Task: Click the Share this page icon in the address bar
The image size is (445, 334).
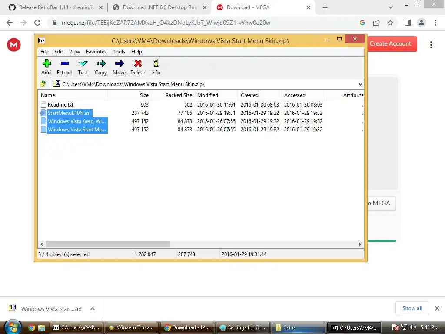Action: coord(376,23)
